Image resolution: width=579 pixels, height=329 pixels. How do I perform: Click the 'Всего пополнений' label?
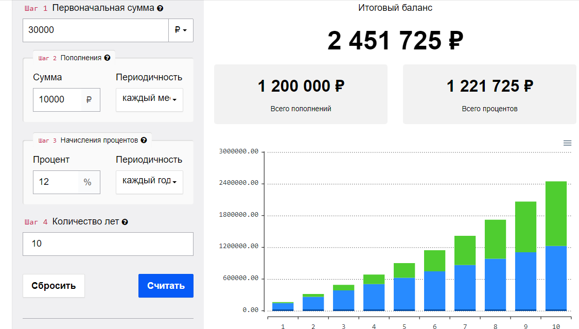[301, 109]
